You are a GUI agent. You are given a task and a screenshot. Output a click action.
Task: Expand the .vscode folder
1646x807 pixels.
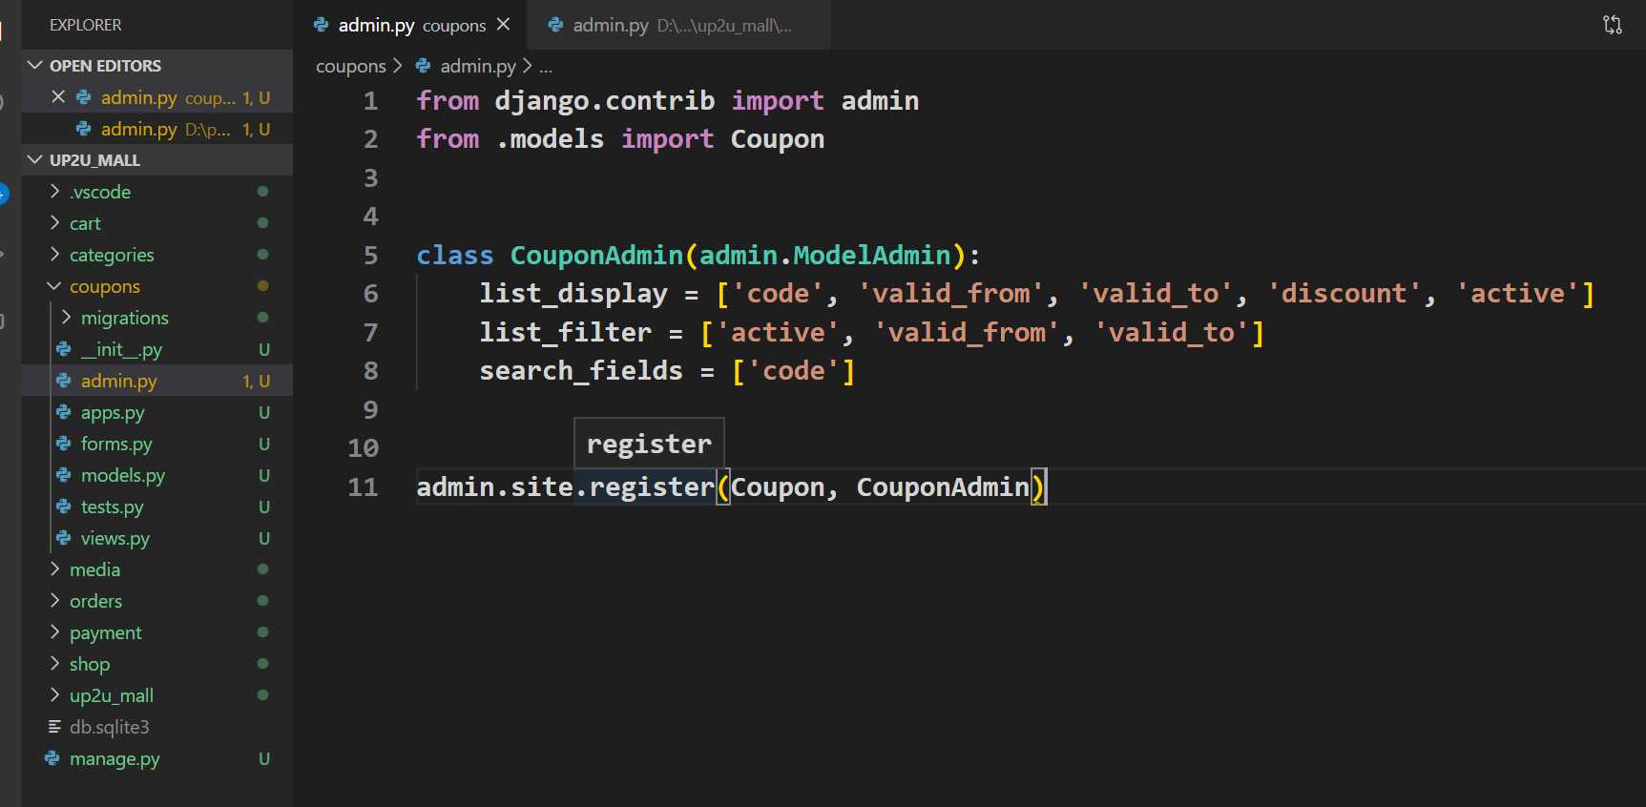click(x=157, y=192)
